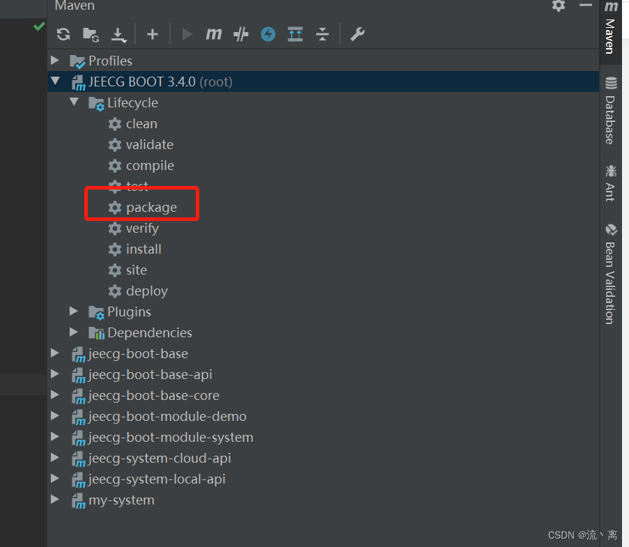Click JEECG BOOT root module icon
The image size is (629, 547).
tap(78, 83)
